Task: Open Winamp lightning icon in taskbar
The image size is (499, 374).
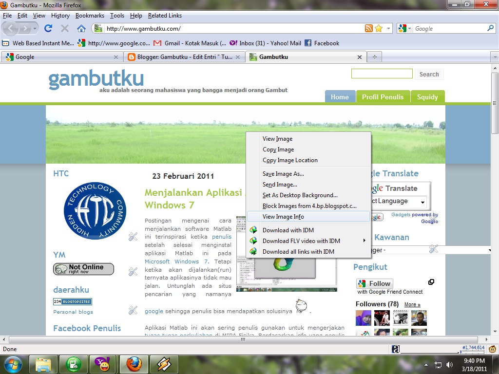Action: coord(164,364)
